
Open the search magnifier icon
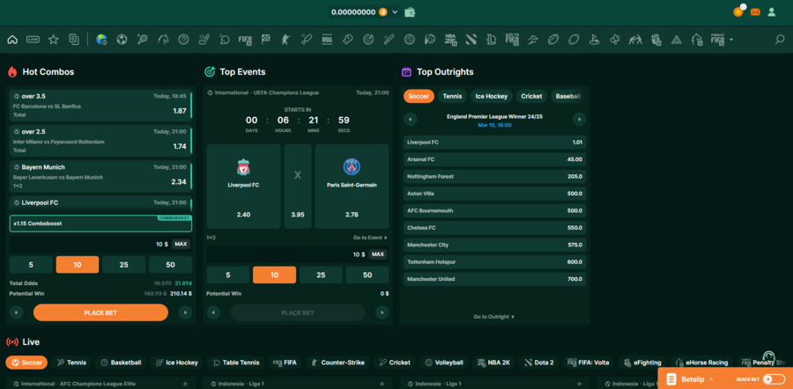779,40
